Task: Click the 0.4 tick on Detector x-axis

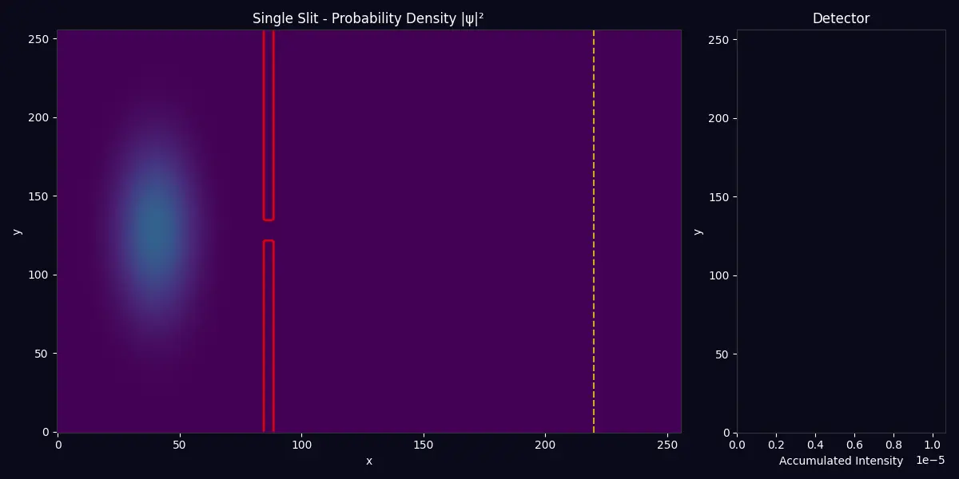Action: (x=815, y=443)
